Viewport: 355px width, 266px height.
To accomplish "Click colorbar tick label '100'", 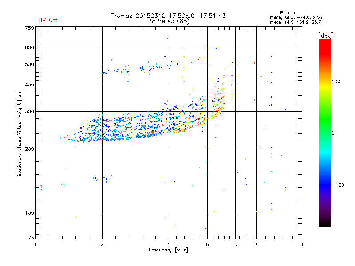I will click(x=336, y=82).
